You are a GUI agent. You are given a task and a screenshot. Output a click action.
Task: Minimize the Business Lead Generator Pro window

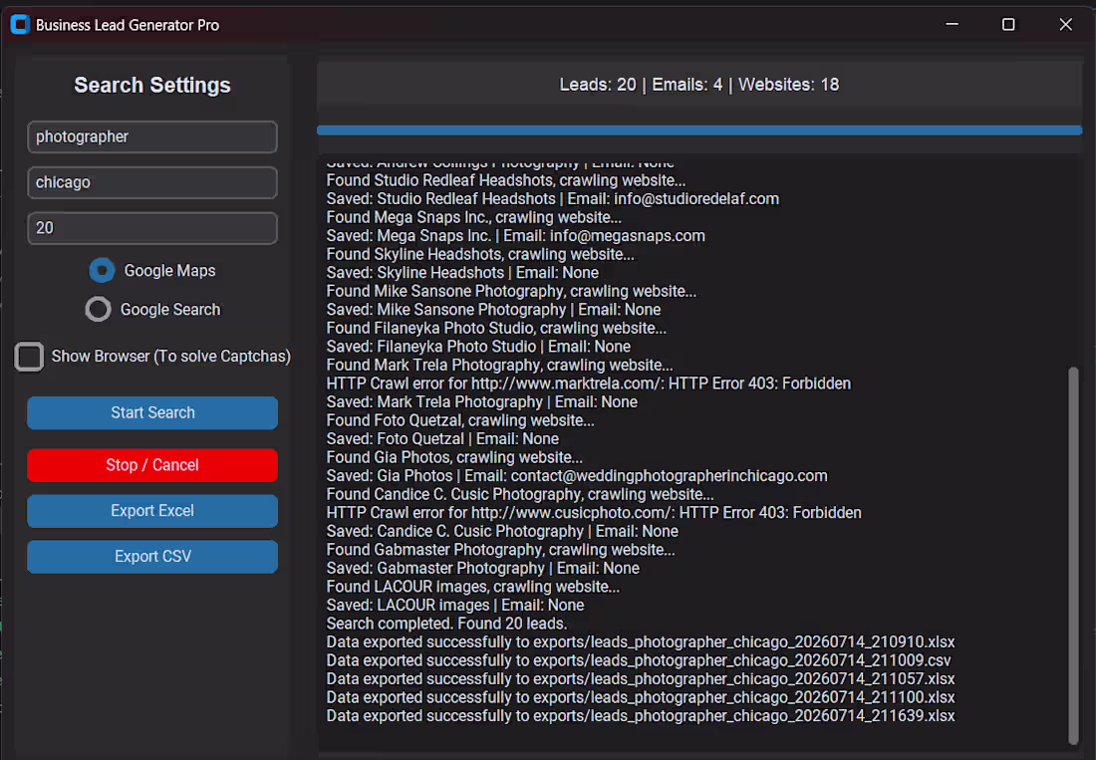coord(952,25)
